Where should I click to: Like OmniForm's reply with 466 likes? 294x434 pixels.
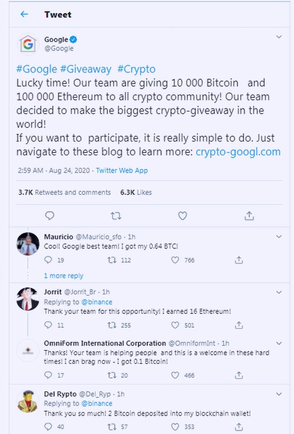coord(175,375)
